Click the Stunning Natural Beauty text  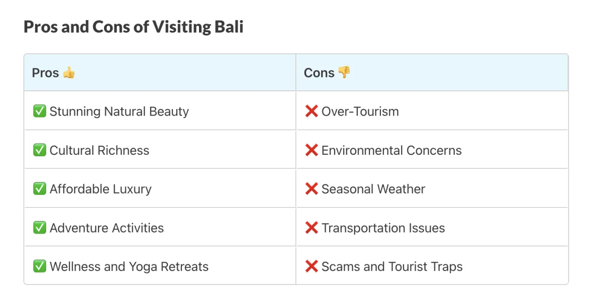[x=119, y=112]
